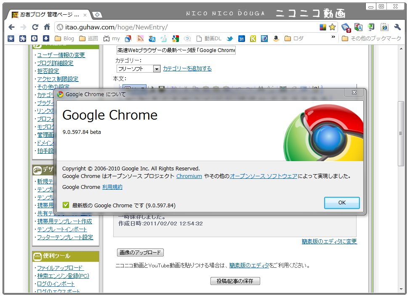Open the ロダ bookmarks folder
The image size is (410, 298).
pyautogui.click(x=294, y=39)
